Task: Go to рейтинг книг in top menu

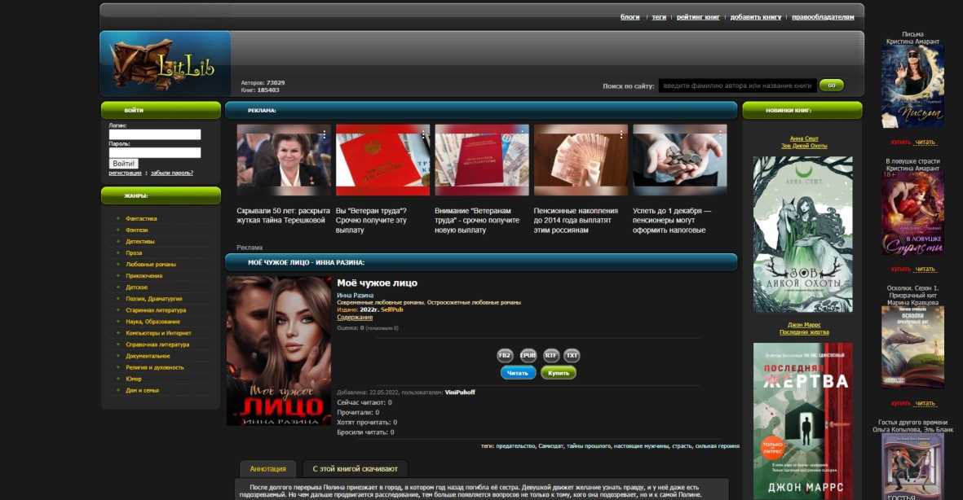Action: [698, 17]
